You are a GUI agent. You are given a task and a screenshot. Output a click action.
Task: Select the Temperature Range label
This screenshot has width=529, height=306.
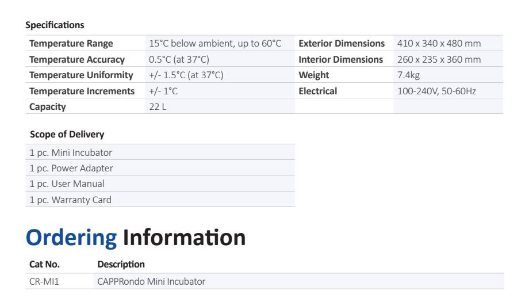[71, 44]
